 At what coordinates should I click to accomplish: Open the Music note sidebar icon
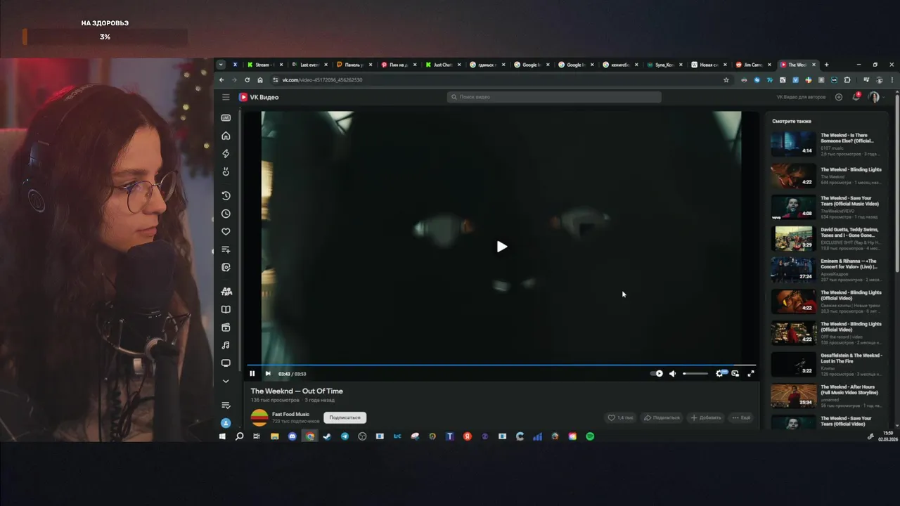226,345
